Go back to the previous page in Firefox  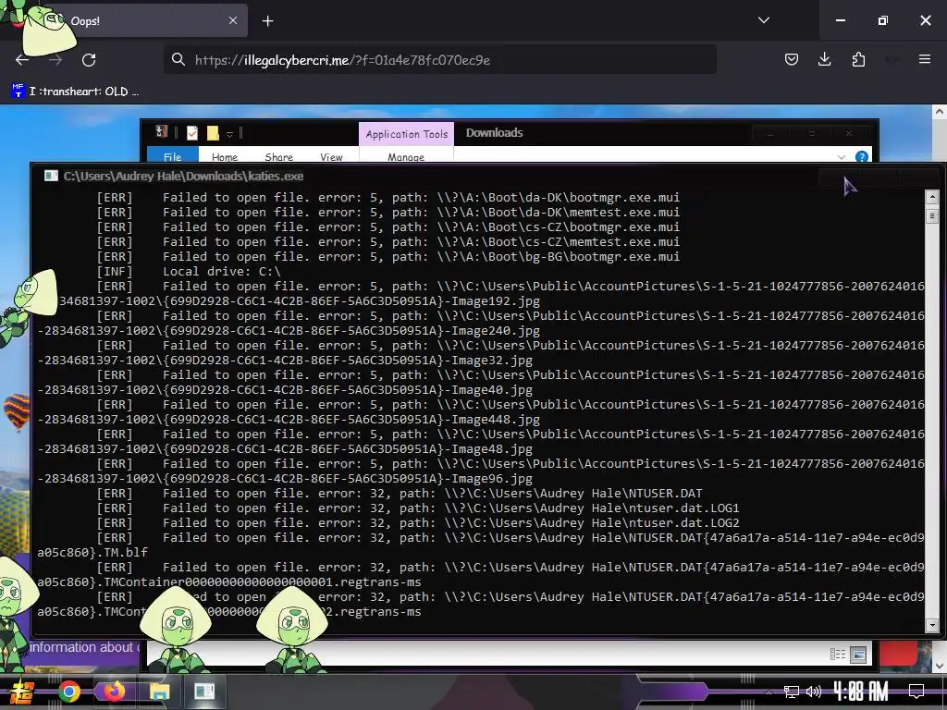[22, 60]
